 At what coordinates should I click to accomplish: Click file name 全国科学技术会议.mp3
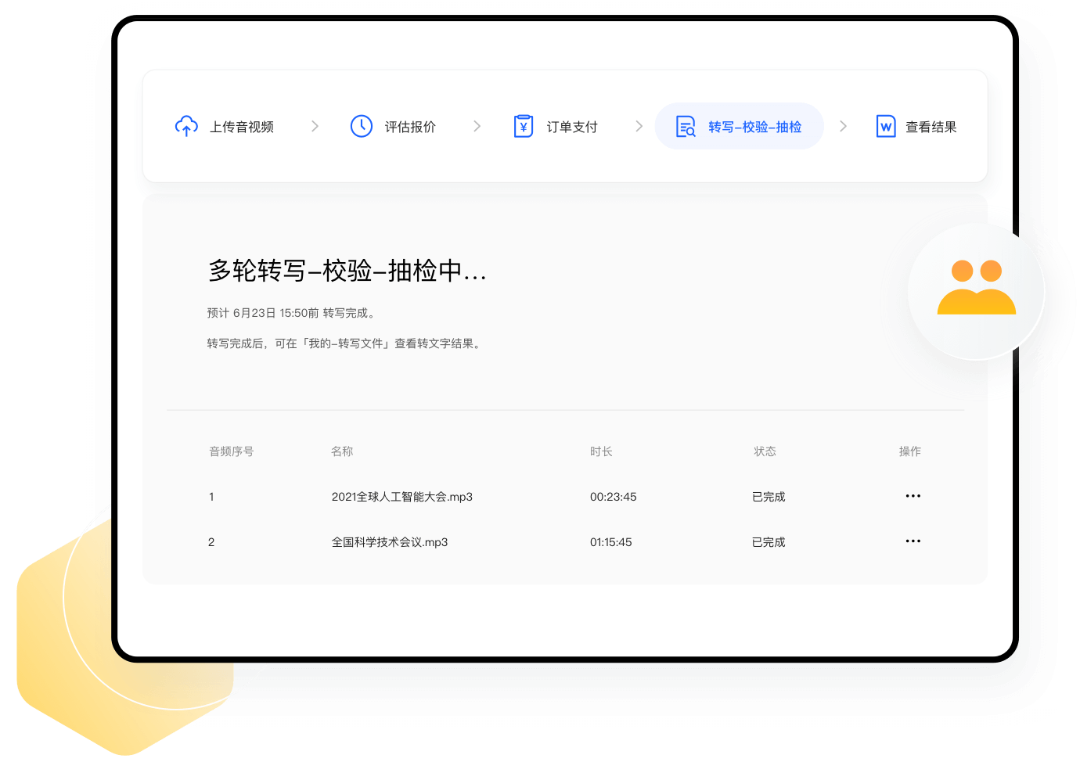click(390, 542)
